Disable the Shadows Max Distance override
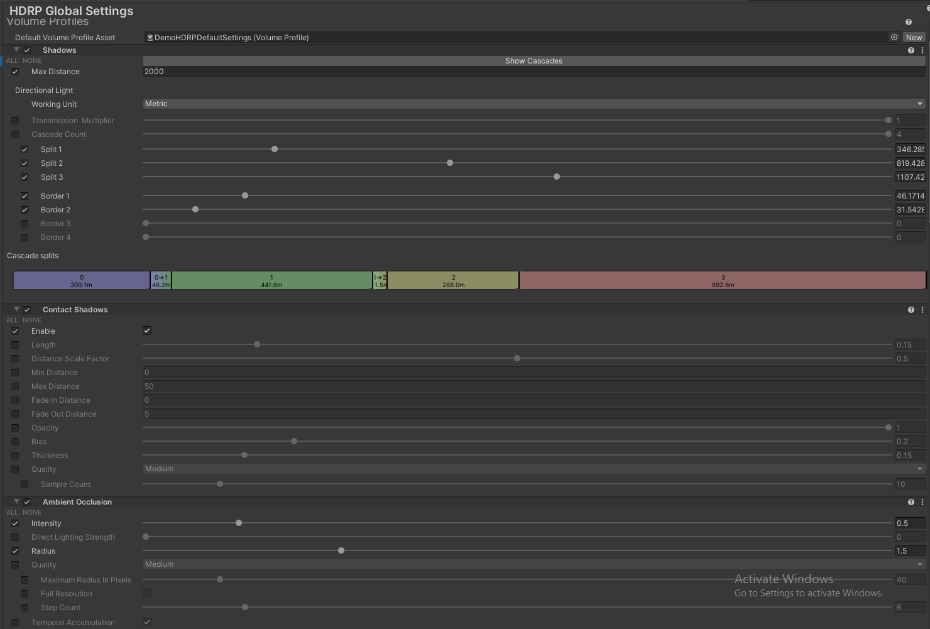 point(15,72)
